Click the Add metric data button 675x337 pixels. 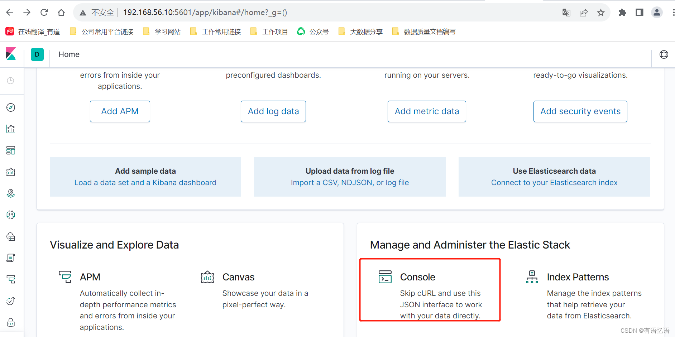click(427, 111)
